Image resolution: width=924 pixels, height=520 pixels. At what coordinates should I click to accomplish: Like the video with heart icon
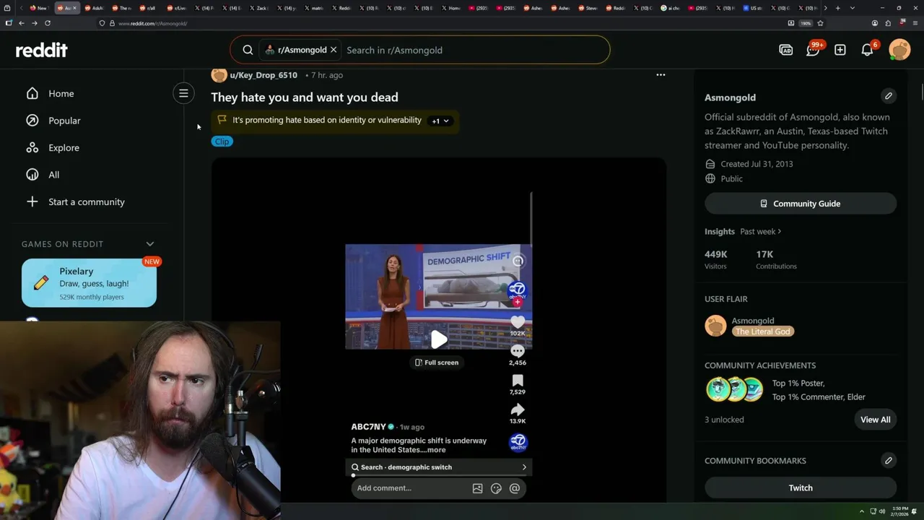518,322
